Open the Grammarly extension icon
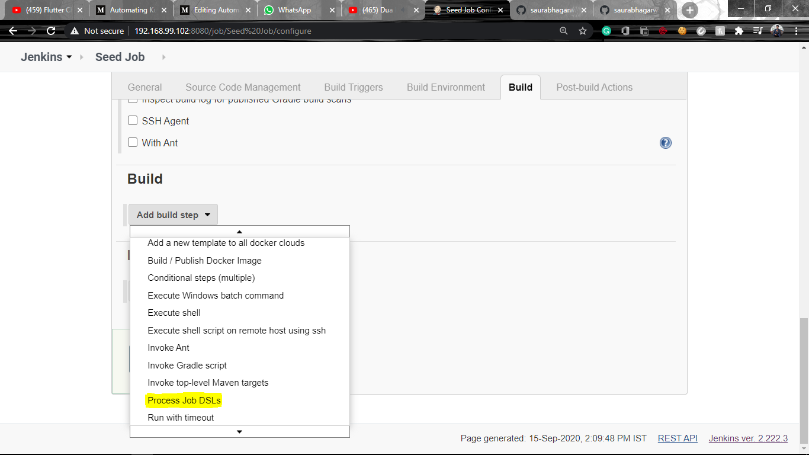The image size is (809, 455). [607, 31]
